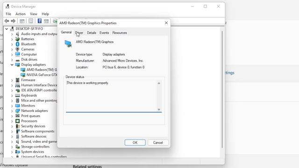Image resolution: width=299 pixels, height=168 pixels.
Task: Click the Monitors category icon
Action: tap(18, 105)
